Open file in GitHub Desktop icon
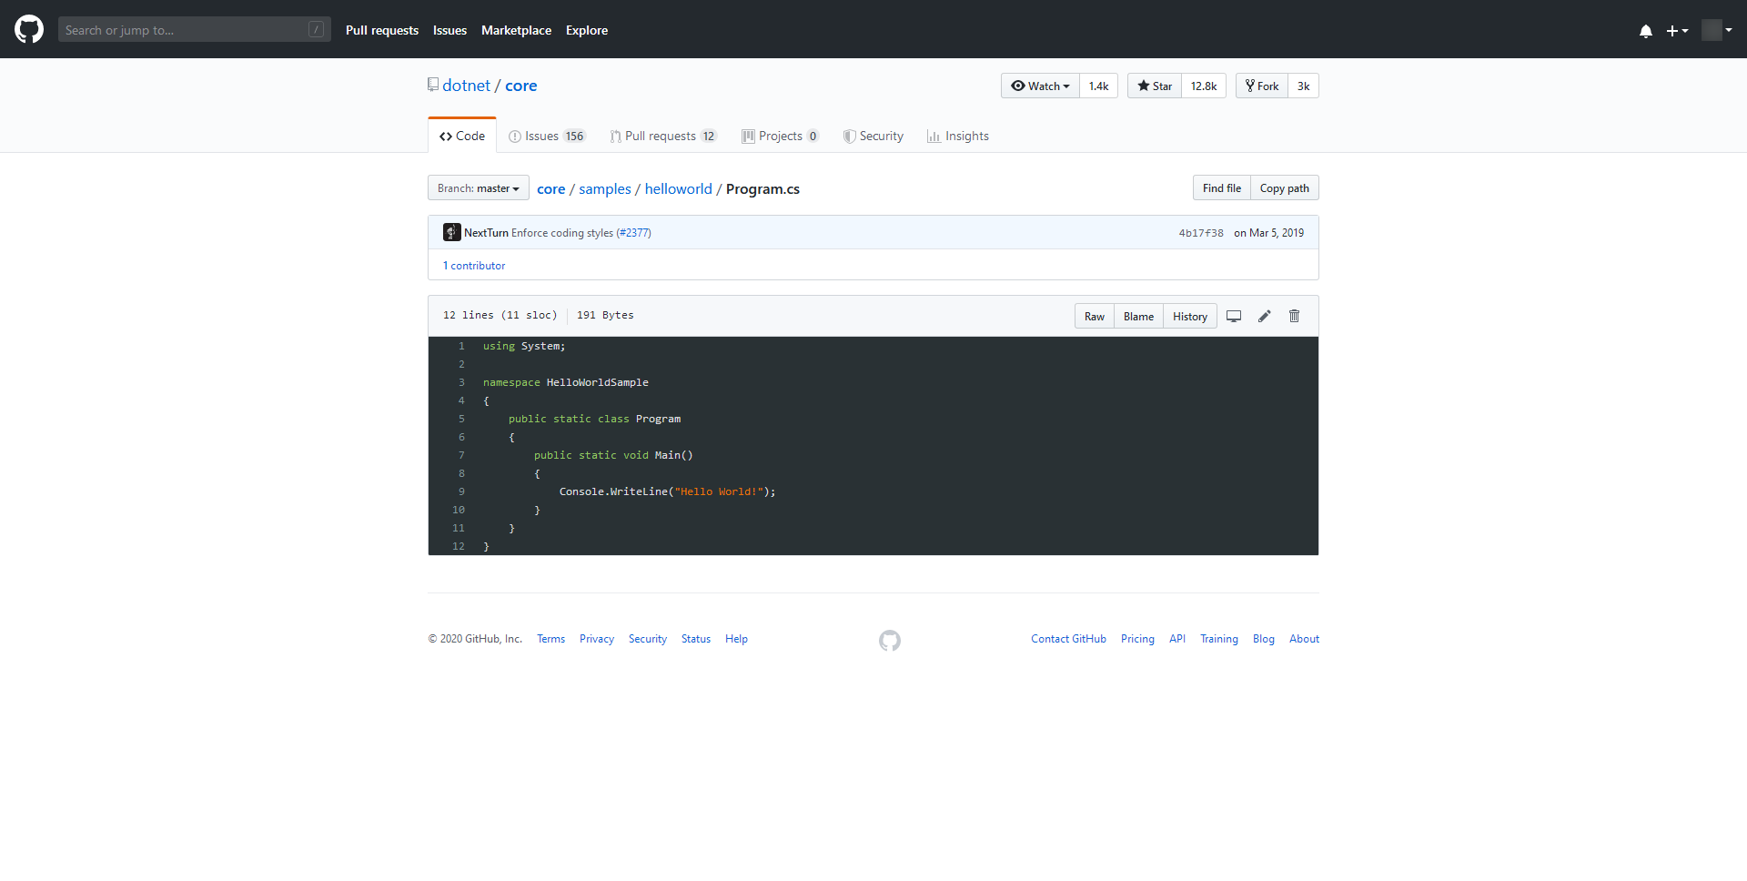 click(1234, 316)
